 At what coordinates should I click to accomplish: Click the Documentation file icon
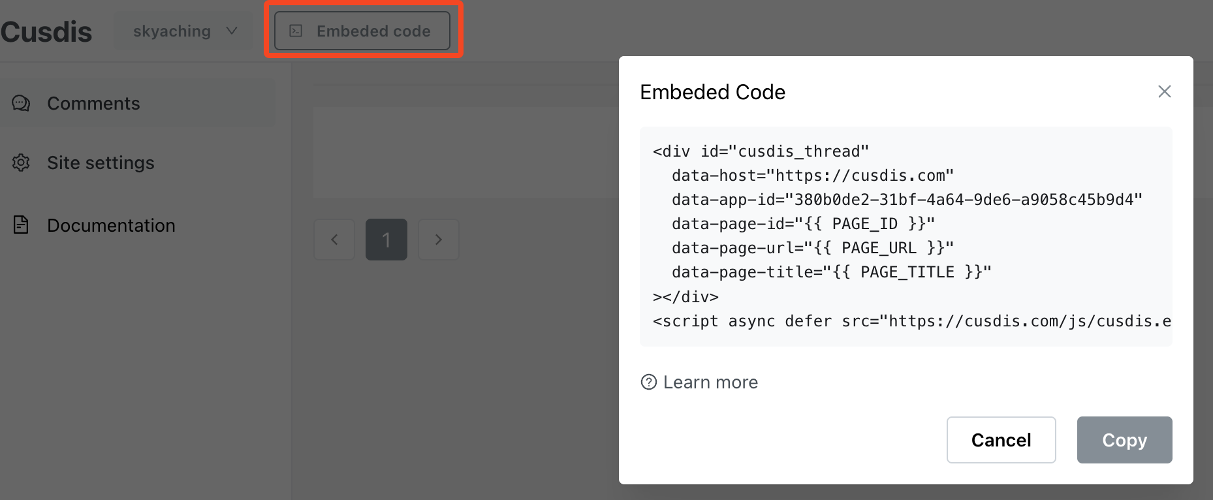click(x=21, y=225)
